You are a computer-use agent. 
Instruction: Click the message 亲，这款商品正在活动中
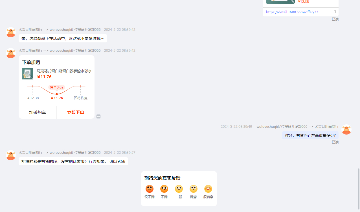[x=63, y=38]
